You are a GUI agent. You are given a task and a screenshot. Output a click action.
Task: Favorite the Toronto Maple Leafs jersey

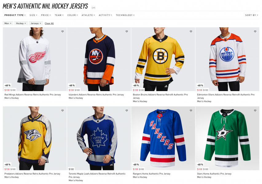[x=127, y=110]
